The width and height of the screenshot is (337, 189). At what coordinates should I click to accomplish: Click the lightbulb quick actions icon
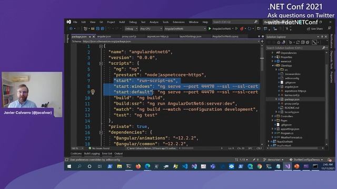(93, 92)
